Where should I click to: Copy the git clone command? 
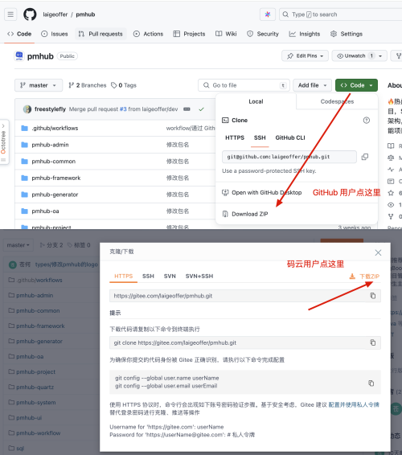pos(373,342)
